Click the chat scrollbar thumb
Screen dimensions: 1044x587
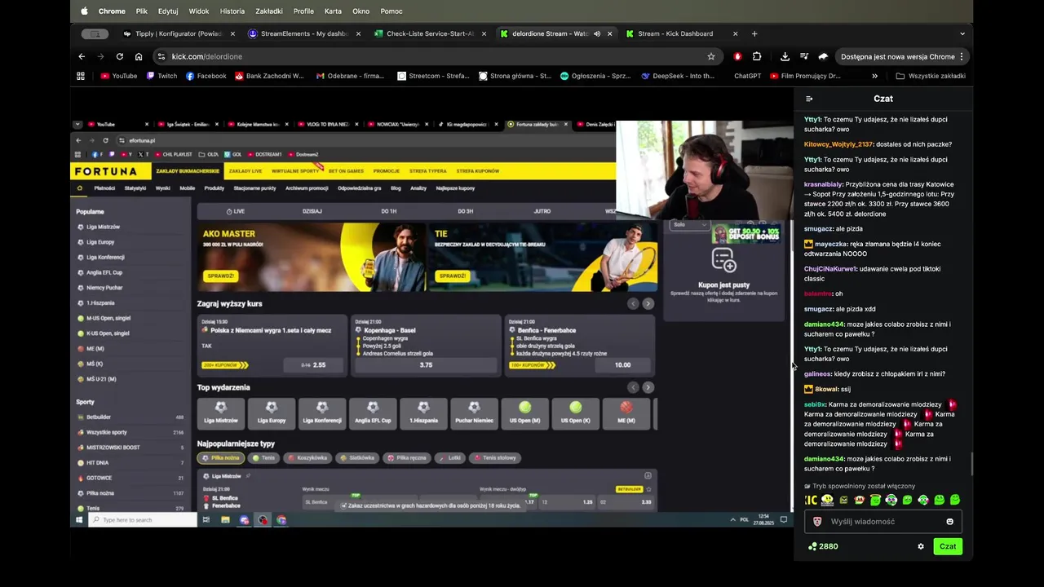point(971,465)
